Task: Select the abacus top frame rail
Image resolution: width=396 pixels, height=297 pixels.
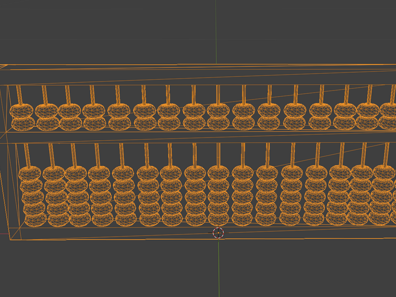Action: [x=198, y=75]
